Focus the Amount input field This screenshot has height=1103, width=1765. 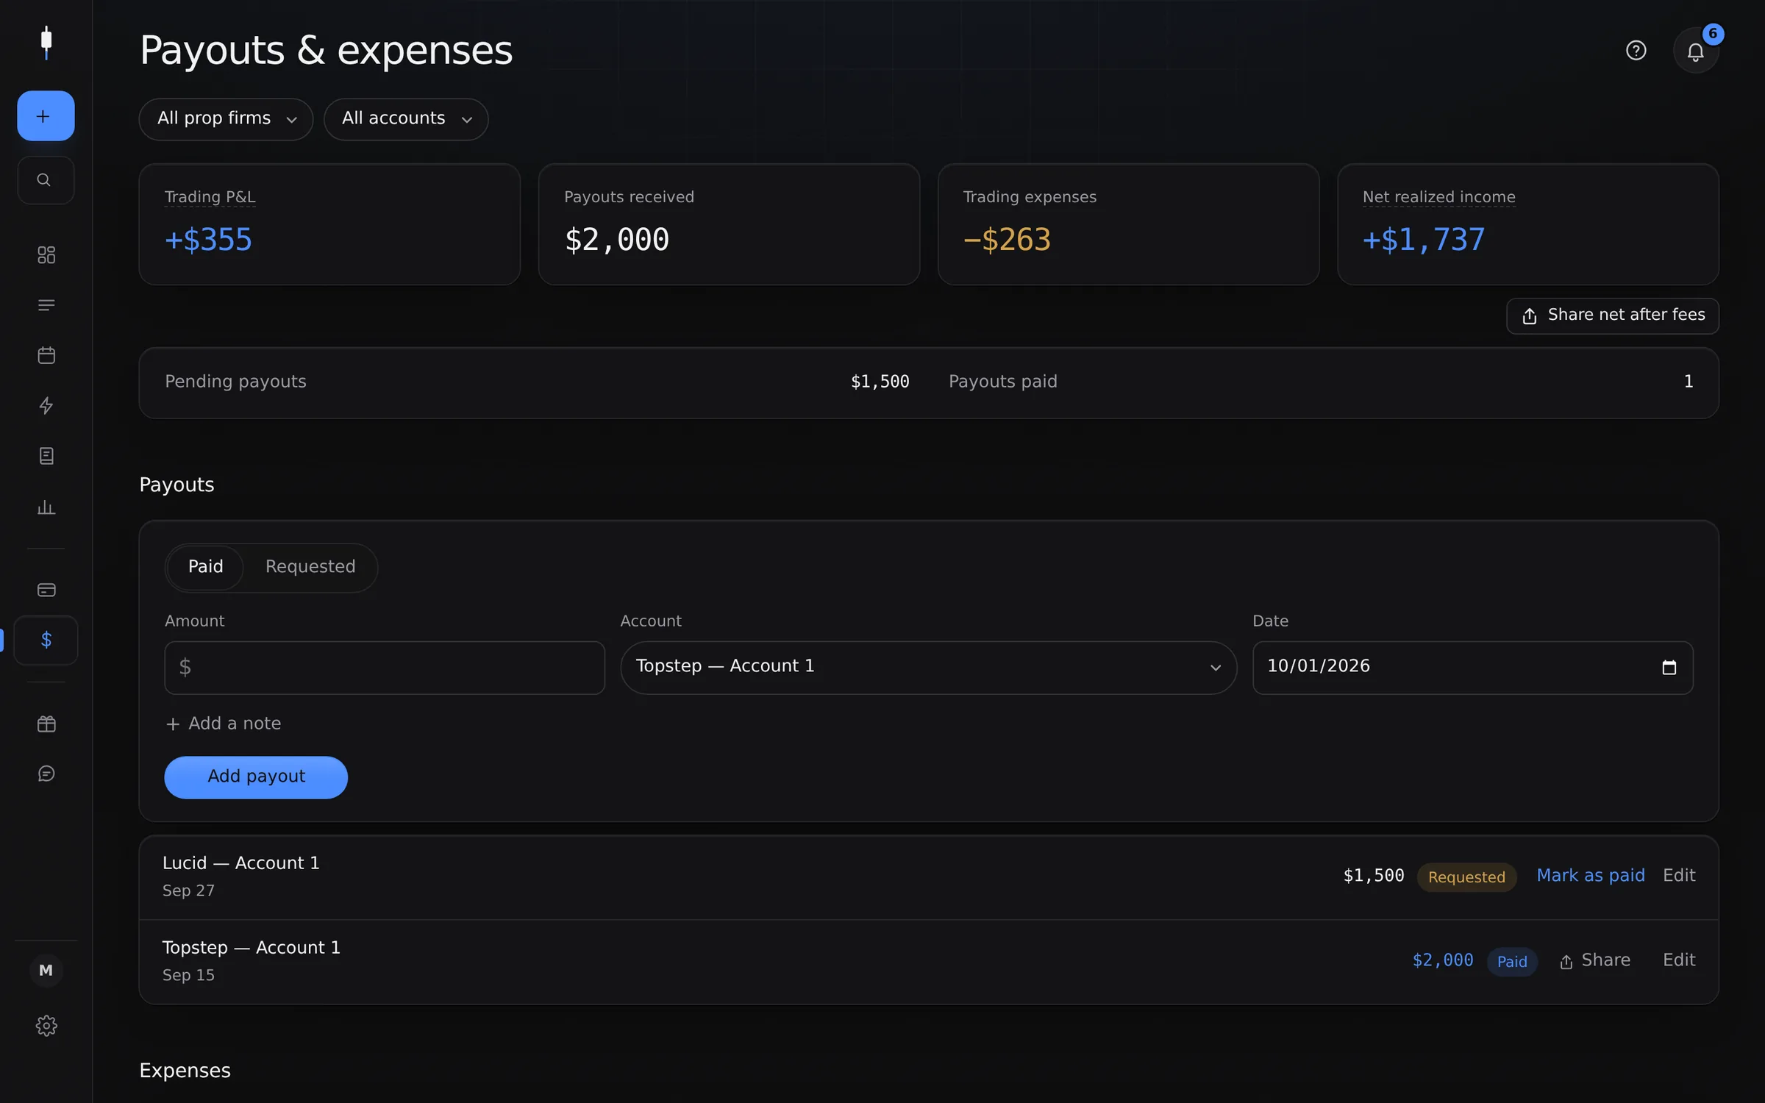coord(385,667)
